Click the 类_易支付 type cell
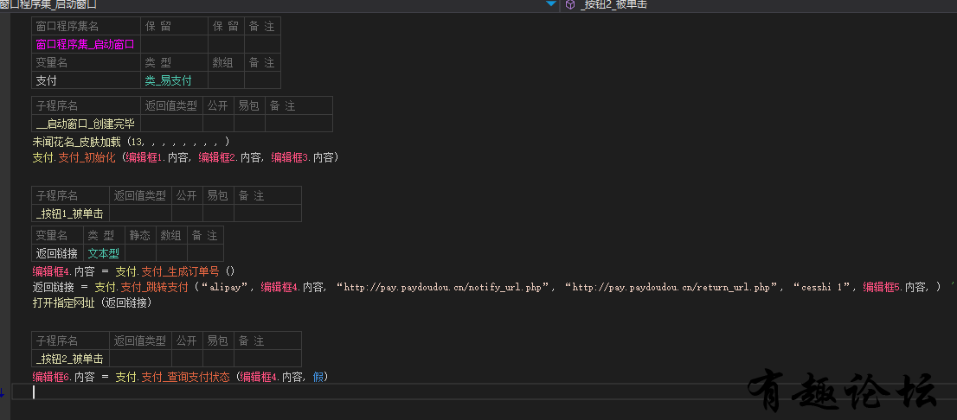957x420 pixels. click(x=168, y=80)
